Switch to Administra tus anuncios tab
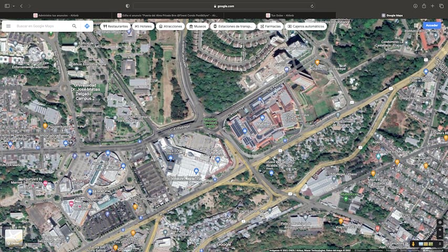The image size is (448, 252). tap(56, 16)
